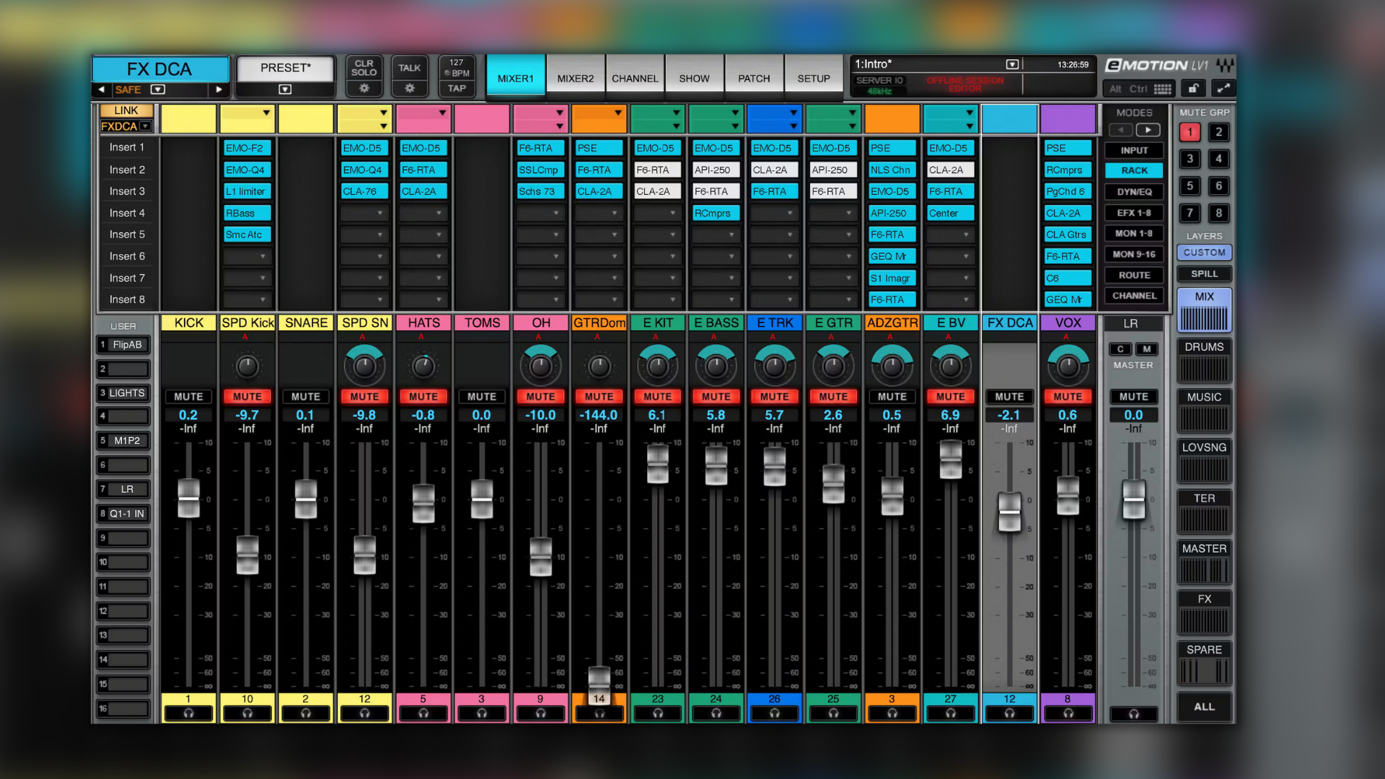Screen dimensions: 1385x779
Task: Open the SAFE dropdown menu
Action: 158,89
